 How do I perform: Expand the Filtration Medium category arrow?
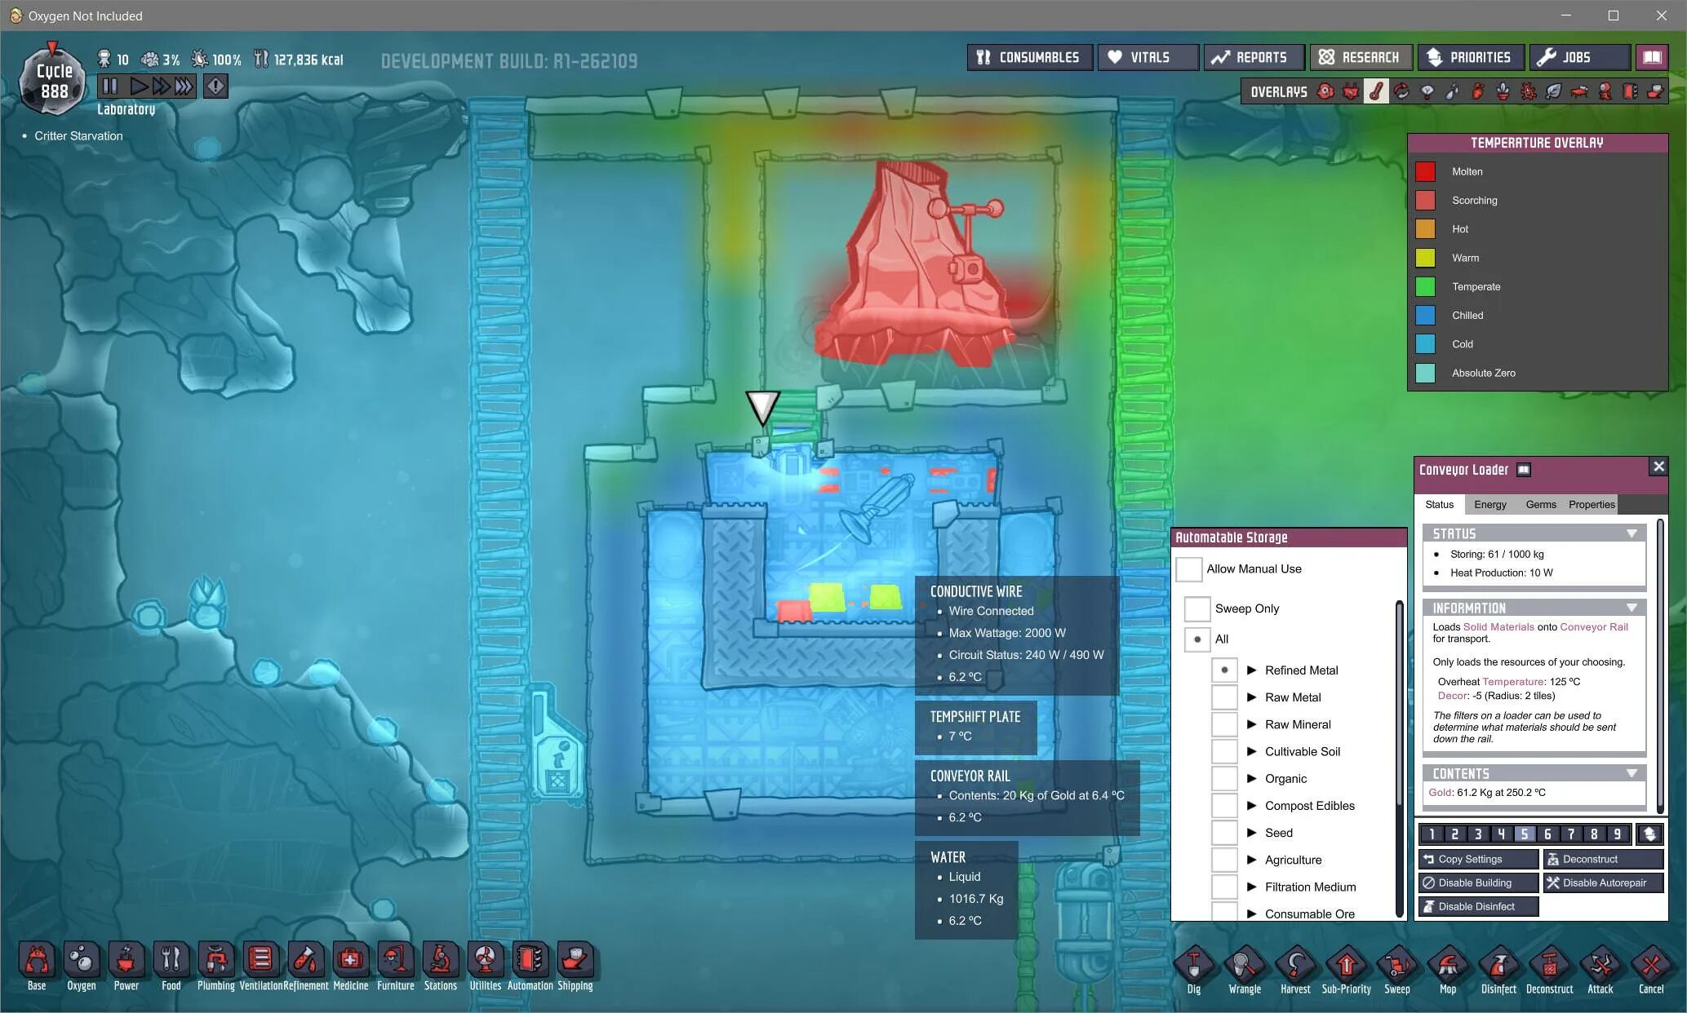pos(1251,887)
